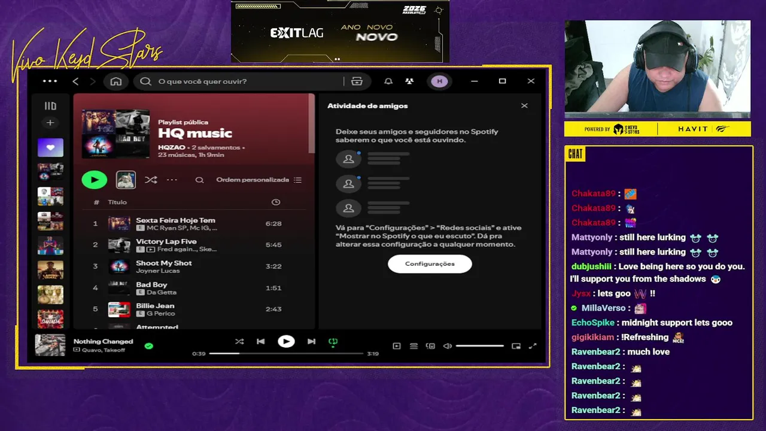Open the HQ music playlist cover art
766x431 pixels.
[x=115, y=133]
